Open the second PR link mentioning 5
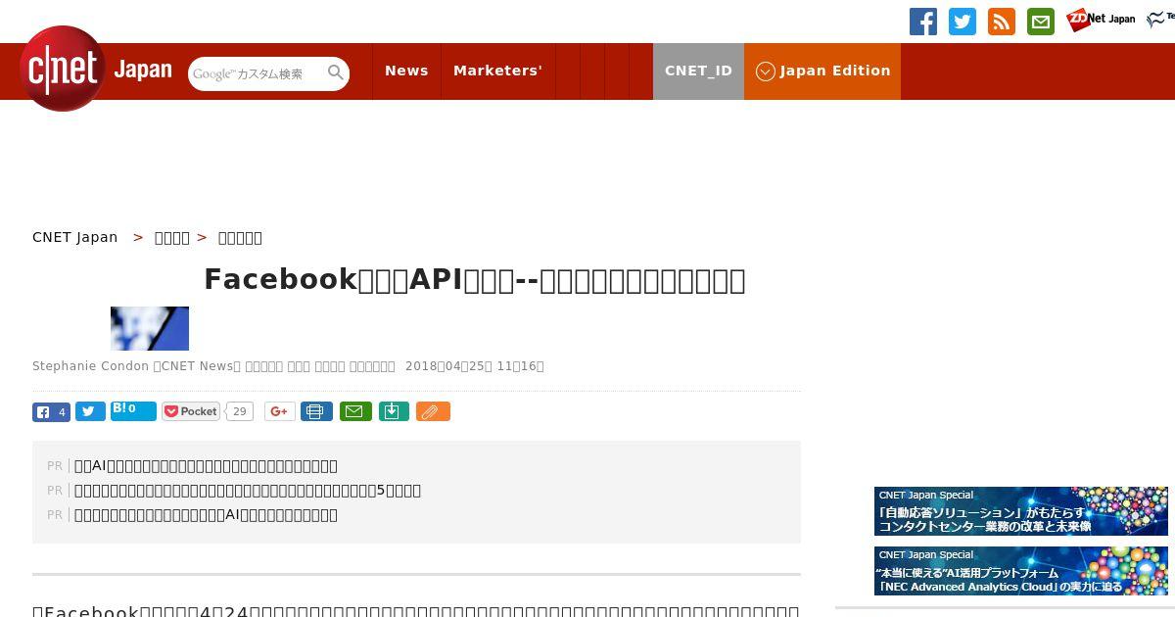 [248, 491]
